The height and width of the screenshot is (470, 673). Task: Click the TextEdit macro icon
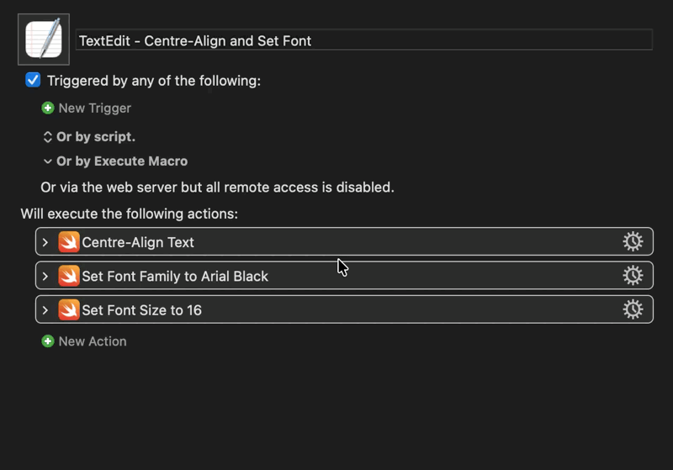tap(44, 40)
